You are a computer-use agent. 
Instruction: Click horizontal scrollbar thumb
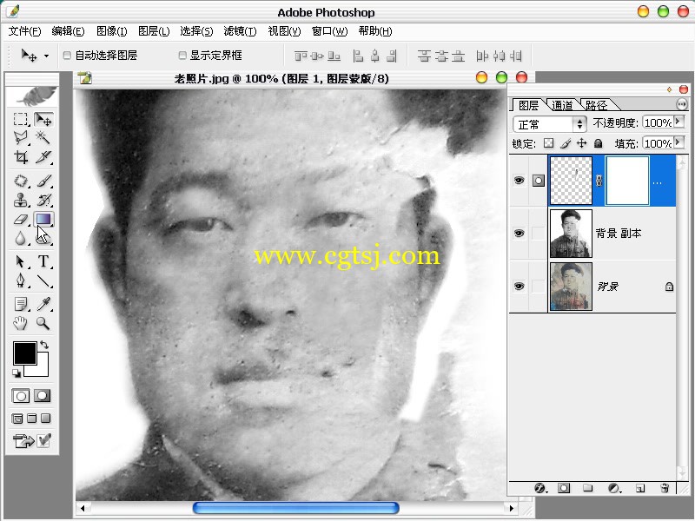coord(296,508)
